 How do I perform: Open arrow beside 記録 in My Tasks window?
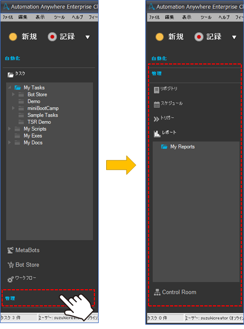tap(87, 37)
